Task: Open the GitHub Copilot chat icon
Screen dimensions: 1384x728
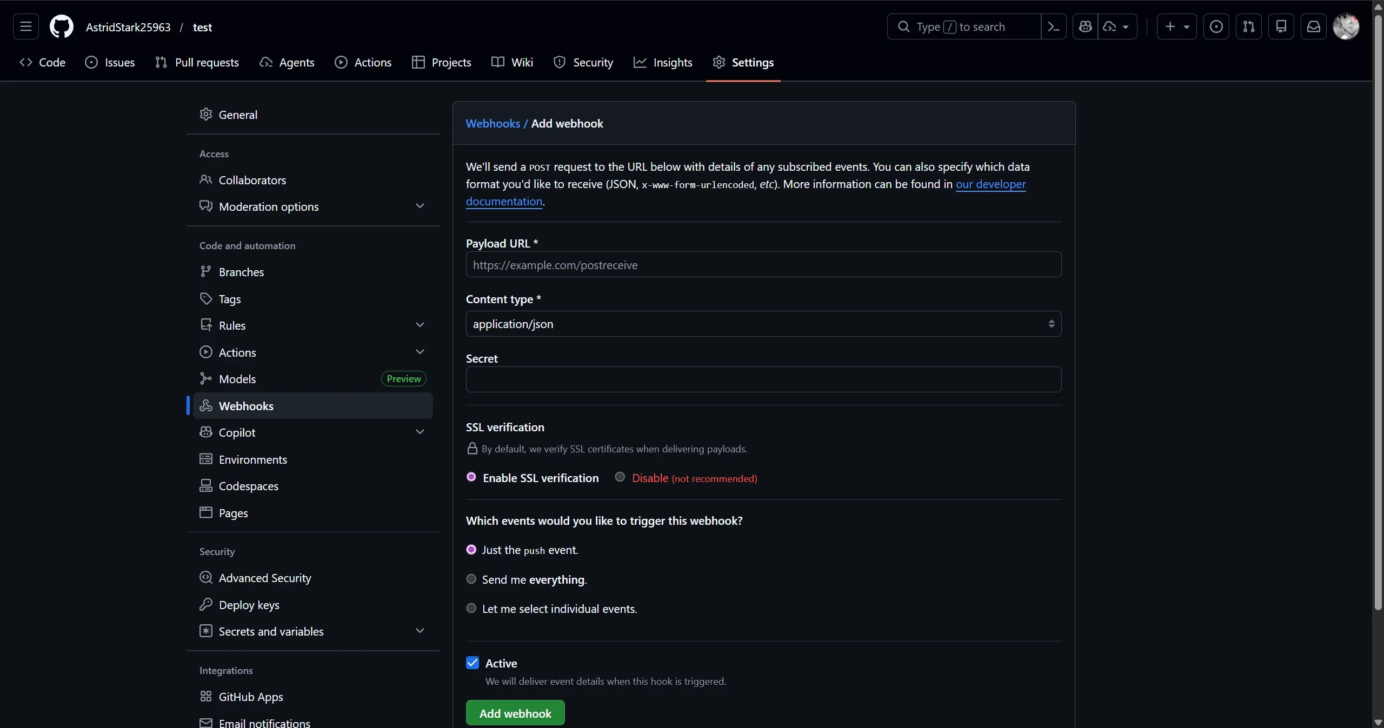Action: (x=1085, y=26)
